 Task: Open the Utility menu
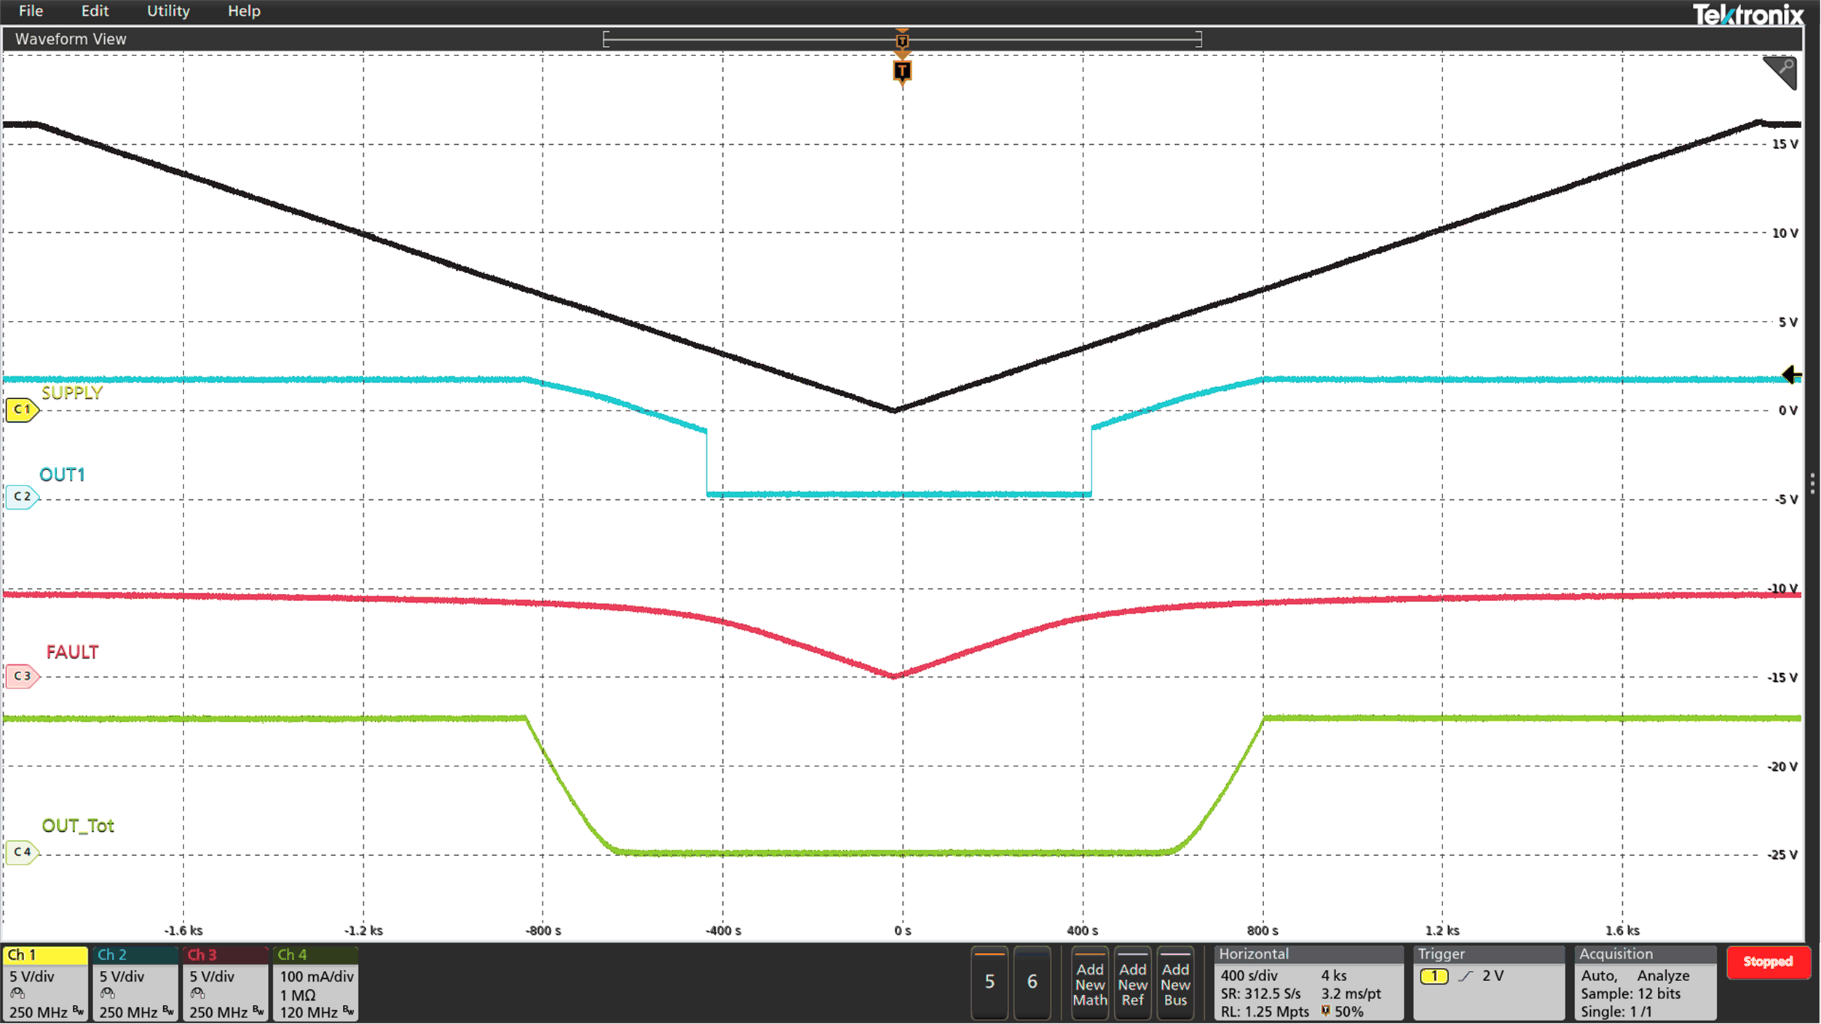pyautogui.click(x=168, y=11)
